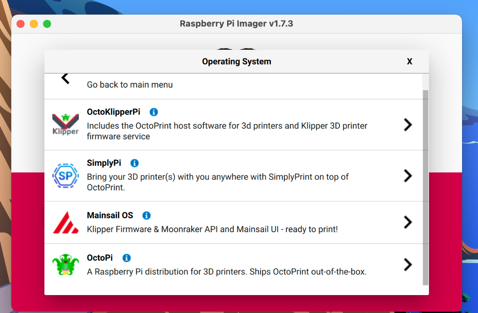The height and width of the screenshot is (313, 478).
Task: Click the green zoom window button
Action: click(x=47, y=24)
